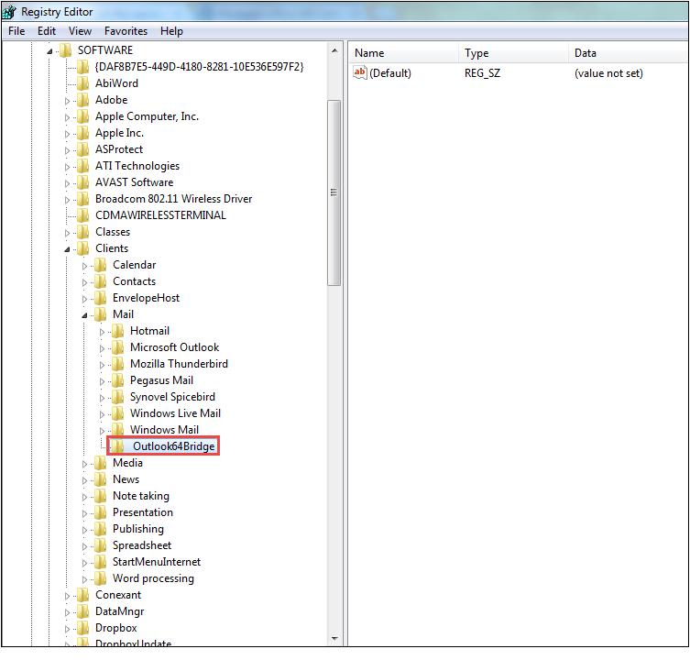Select the Broadcom 802.11 Wireless Driver key
This screenshot has width=690, height=660.
point(174,199)
